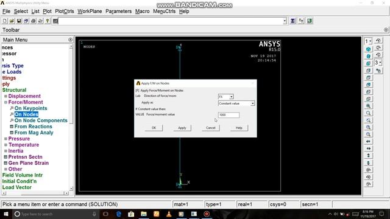Open File Explorer from the taskbar
The width and height of the screenshot is (390, 219).
pos(144,214)
